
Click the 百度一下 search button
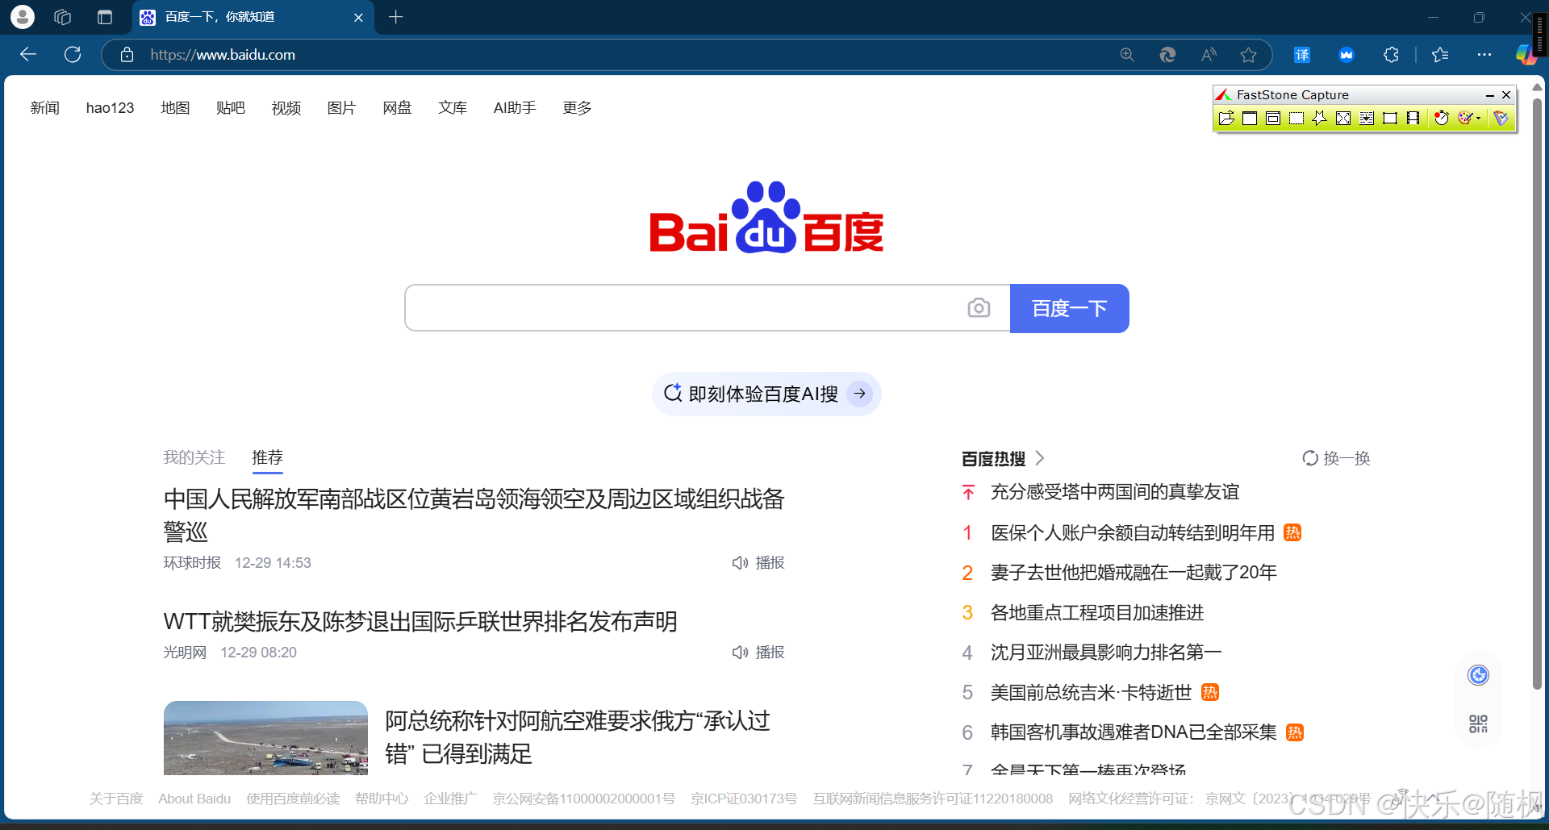point(1069,308)
